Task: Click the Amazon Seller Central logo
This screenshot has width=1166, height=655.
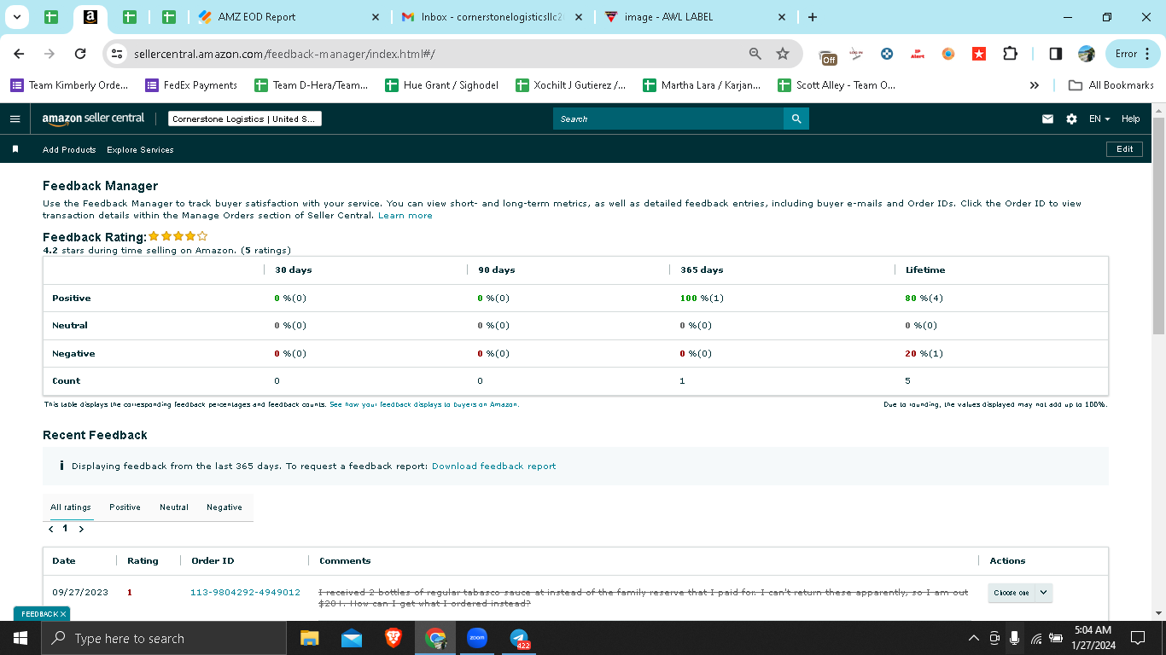Action: 94,119
